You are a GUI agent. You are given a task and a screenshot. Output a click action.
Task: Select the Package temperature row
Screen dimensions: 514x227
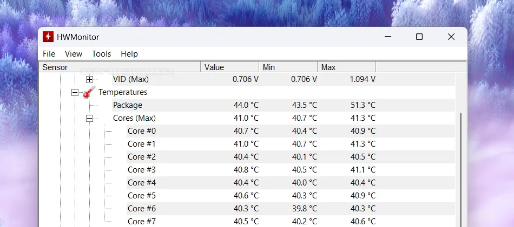[x=284, y=105]
